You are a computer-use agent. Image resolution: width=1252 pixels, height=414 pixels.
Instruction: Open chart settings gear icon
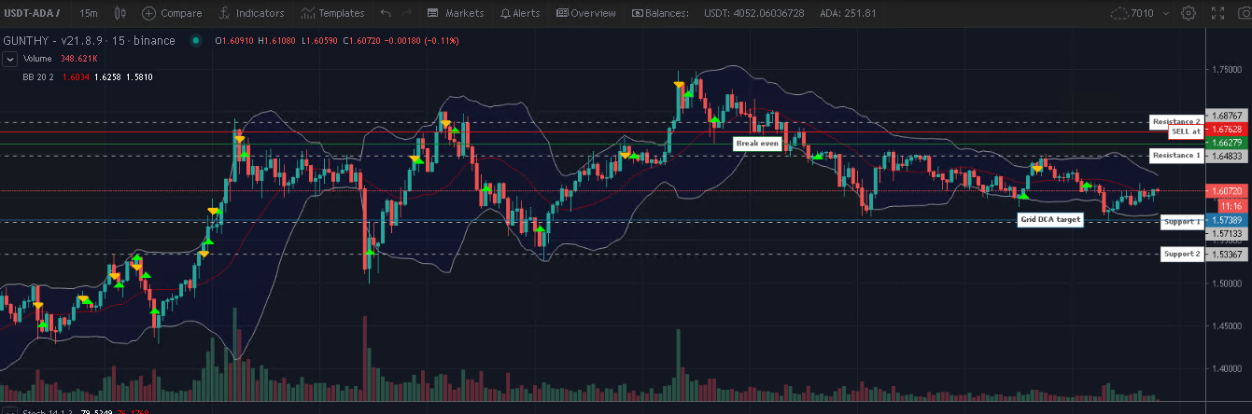click(x=1189, y=14)
